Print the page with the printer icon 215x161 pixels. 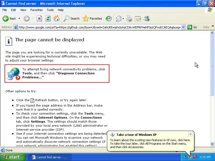(129, 19)
